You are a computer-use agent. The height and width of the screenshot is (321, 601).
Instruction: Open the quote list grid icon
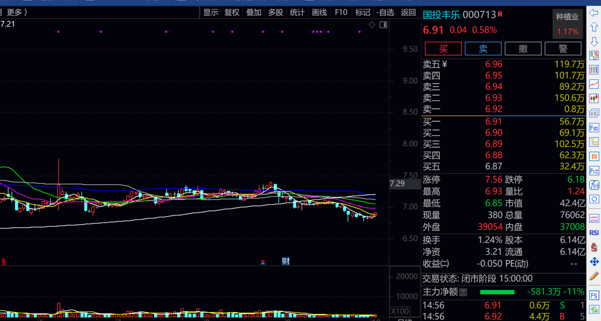click(x=594, y=70)
